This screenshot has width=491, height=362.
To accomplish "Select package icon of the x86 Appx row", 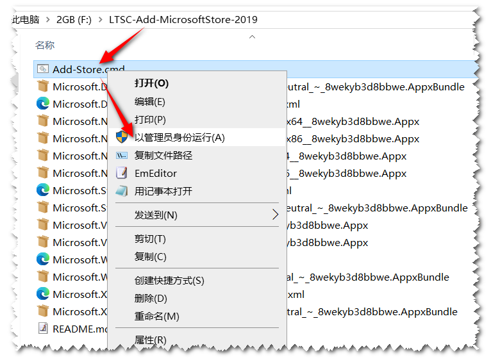I will click(x=42, y=138).
